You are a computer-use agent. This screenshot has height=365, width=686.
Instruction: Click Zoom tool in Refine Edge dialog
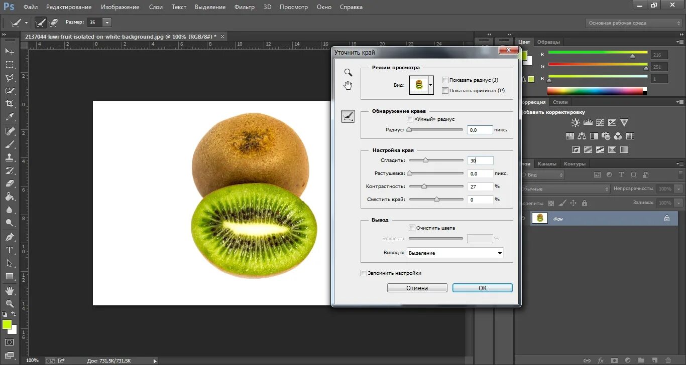coord(348,73)
